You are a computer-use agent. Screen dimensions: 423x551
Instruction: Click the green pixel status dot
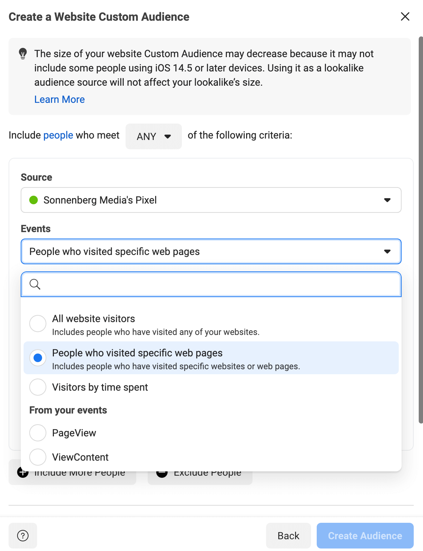point(34,200)
